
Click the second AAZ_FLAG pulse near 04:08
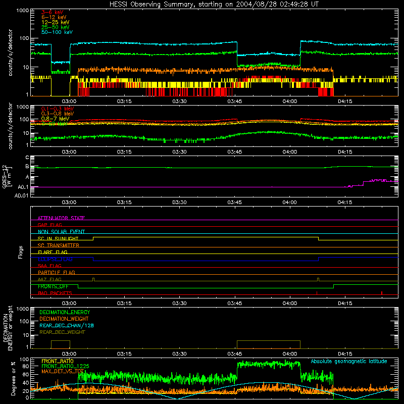pyautogui.click(x=318, y=280)
